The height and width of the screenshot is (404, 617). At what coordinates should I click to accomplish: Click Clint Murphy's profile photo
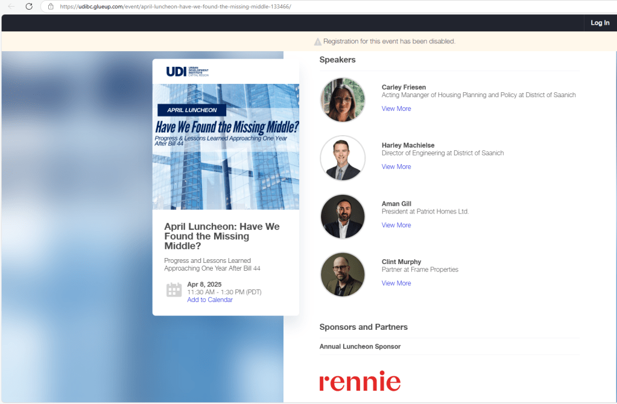(342, 274)
